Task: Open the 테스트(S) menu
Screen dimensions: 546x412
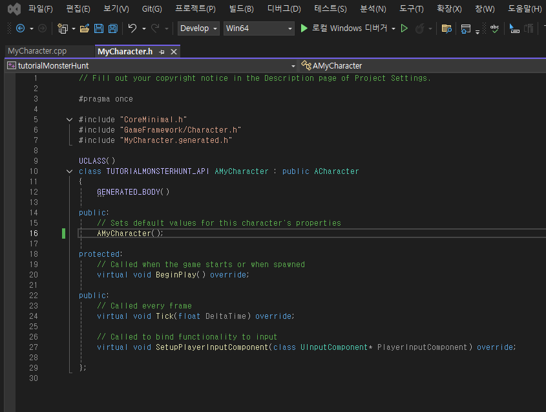Action: (x=330, y=8)
